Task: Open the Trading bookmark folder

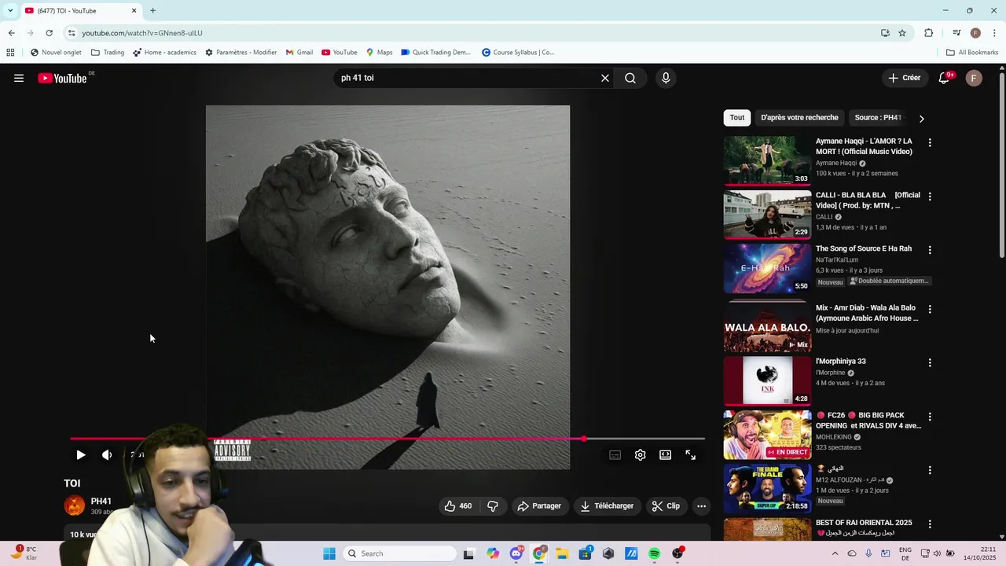Action: point(108,53)
